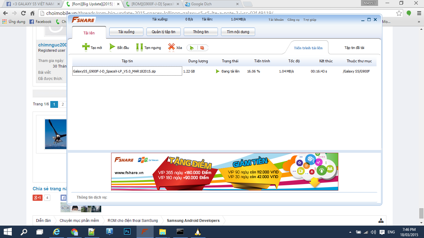Image resolution: width=424 pixels, height=238 pixels.
Task: Go back in Chrome
Action: pyautogui.click(x=5, y=13)
